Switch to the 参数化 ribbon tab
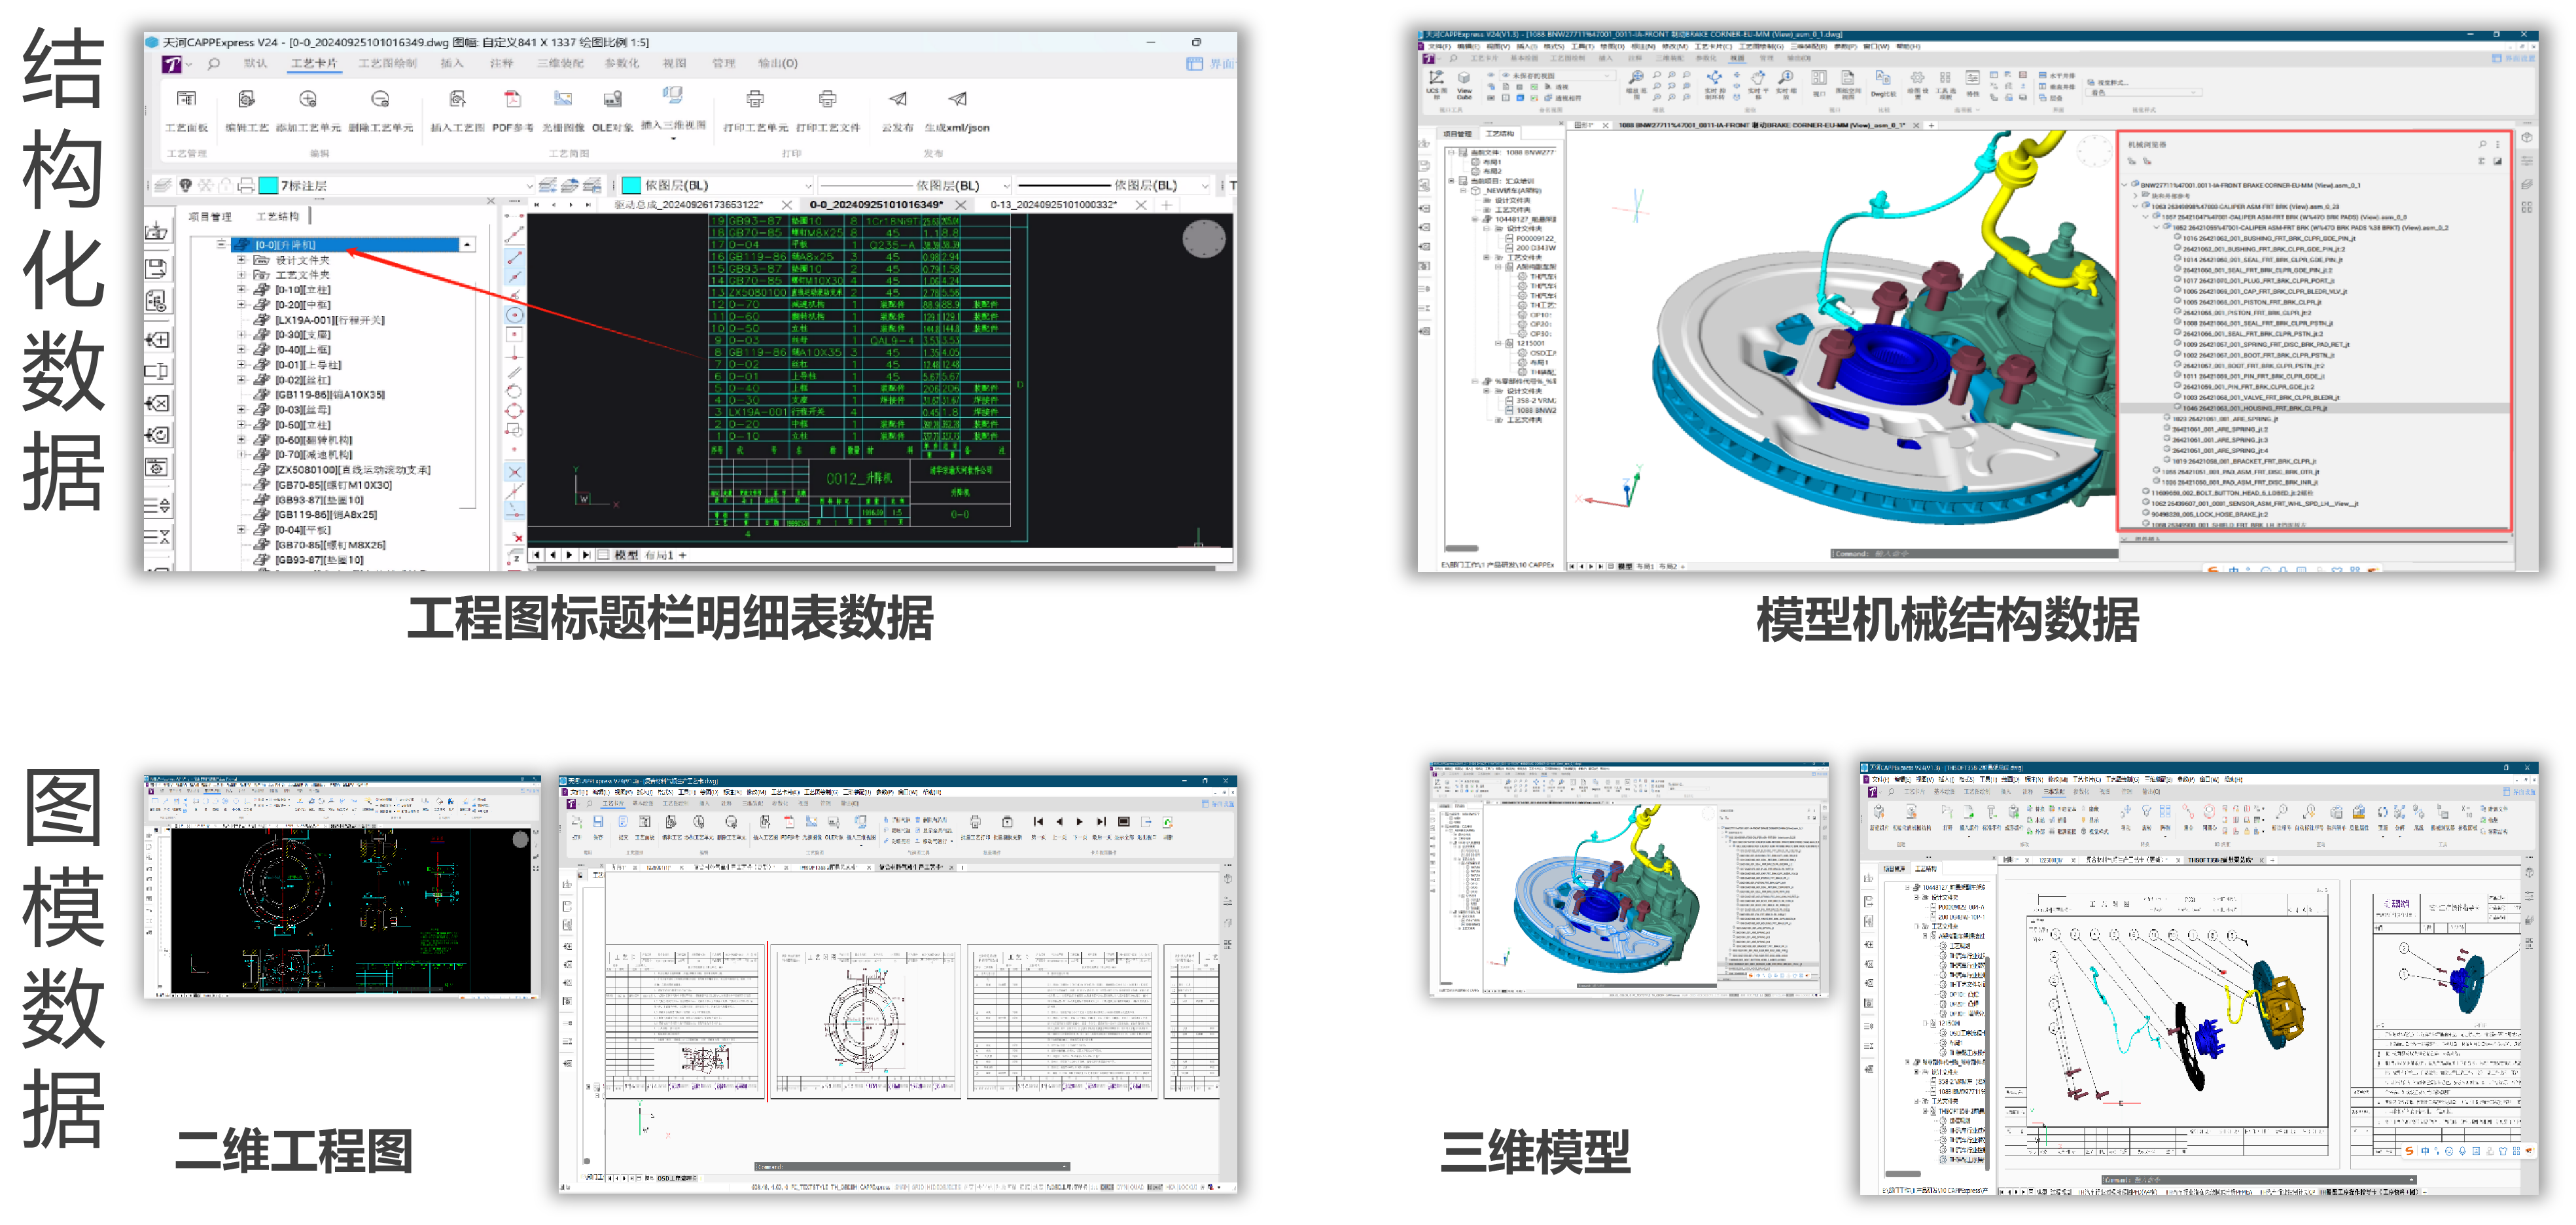The height and width of the screenshot is (1225, 2576). [622, 64]
